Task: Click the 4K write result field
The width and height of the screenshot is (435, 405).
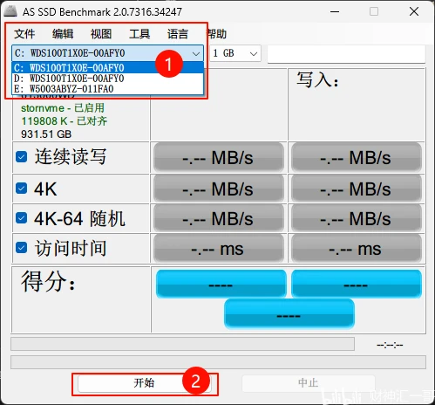Action: 357,189
